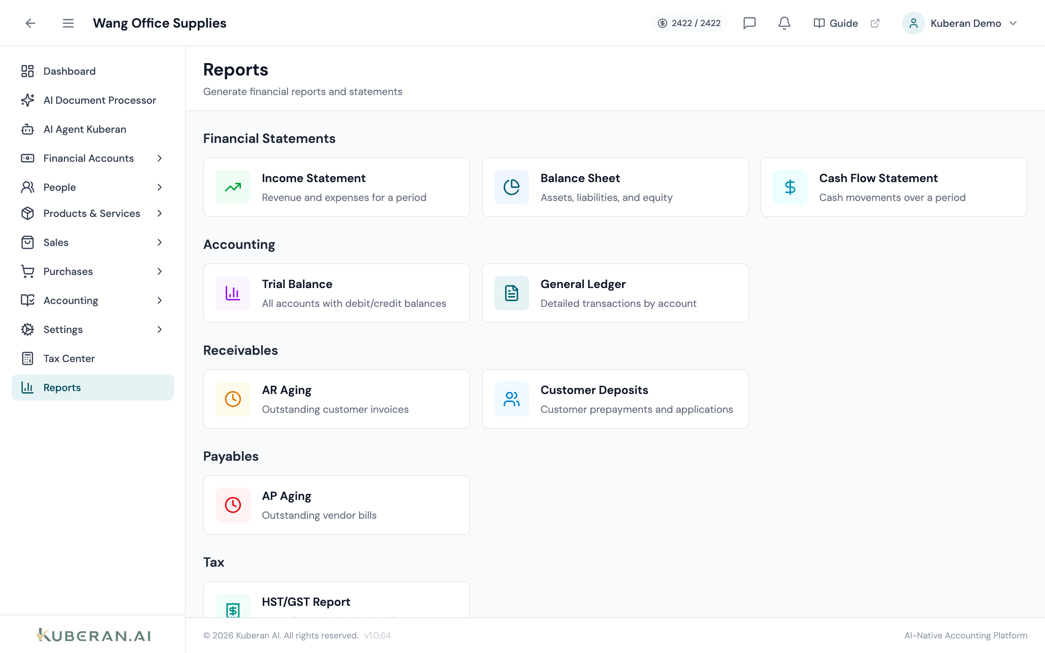The width and height of the screenshot is (1045, 653).
Task: Open the Kuberan Demo dropdown arrow
Action: coord(1013,23)
